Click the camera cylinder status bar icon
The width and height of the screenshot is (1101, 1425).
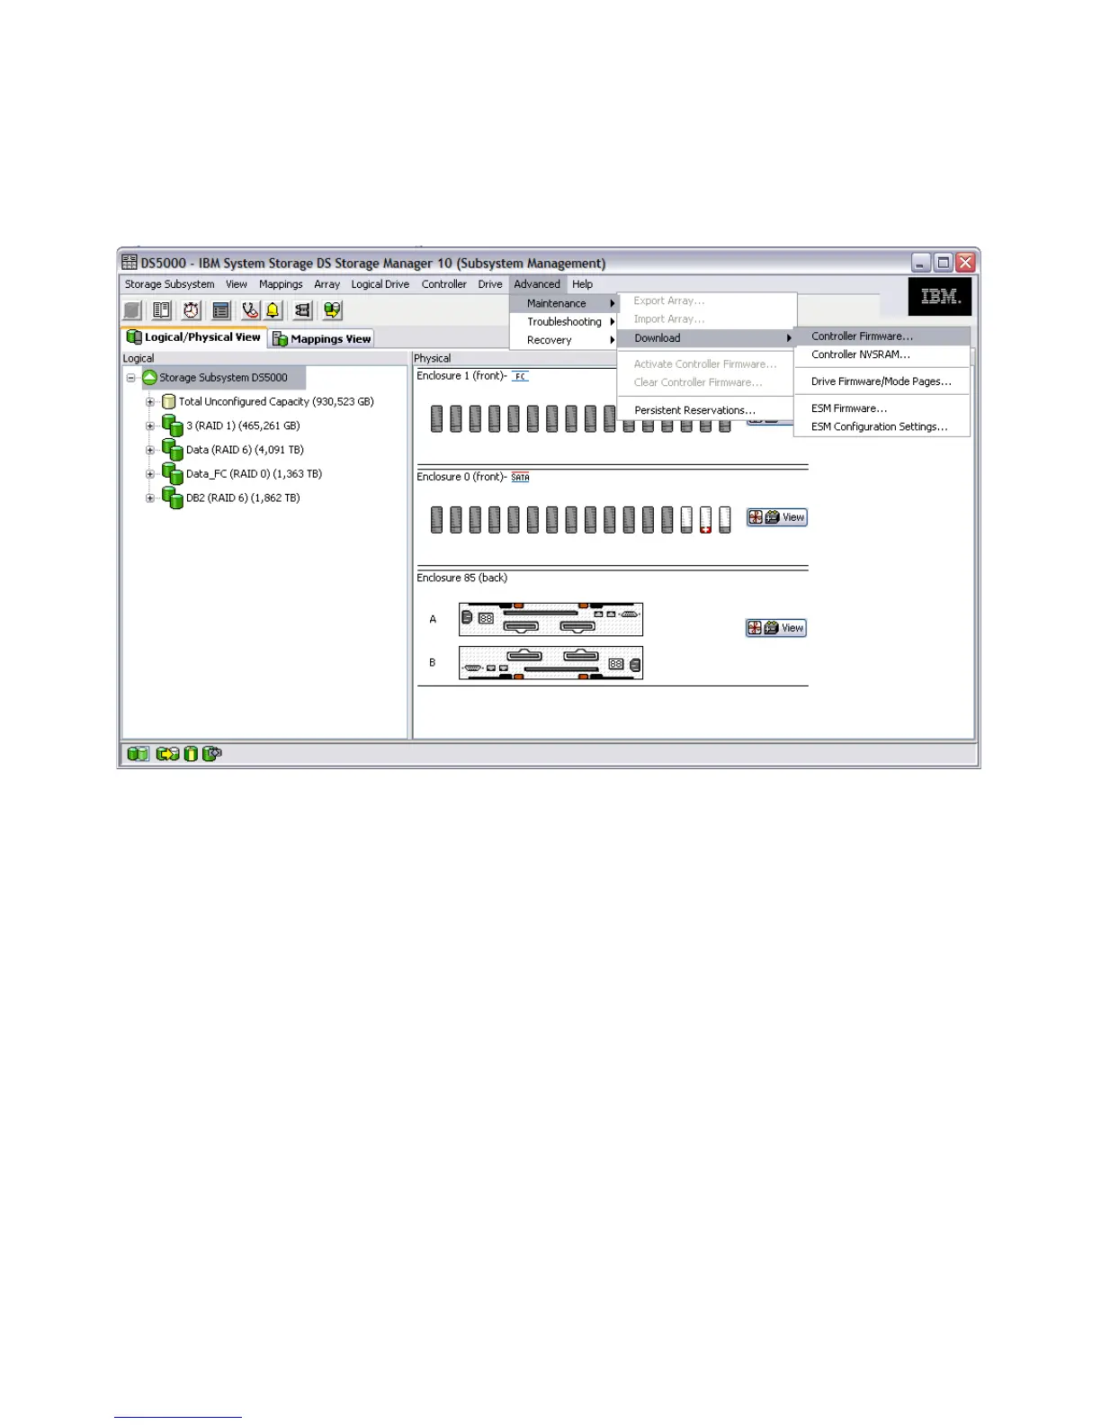tap(212, 754)
